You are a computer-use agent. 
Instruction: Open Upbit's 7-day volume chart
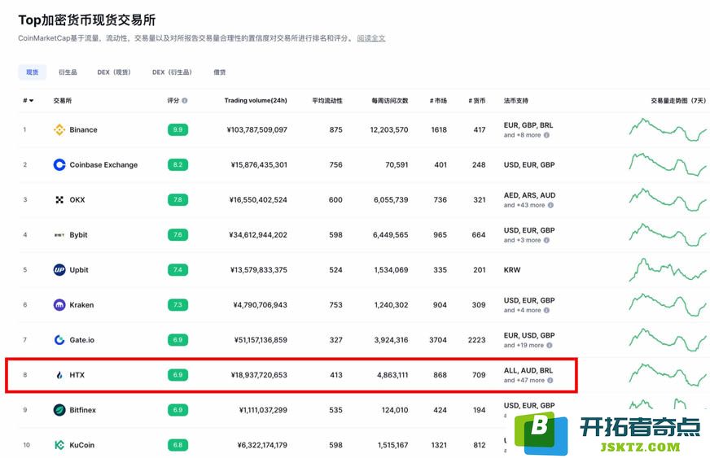pyautogui.click(x=668, y=270)
